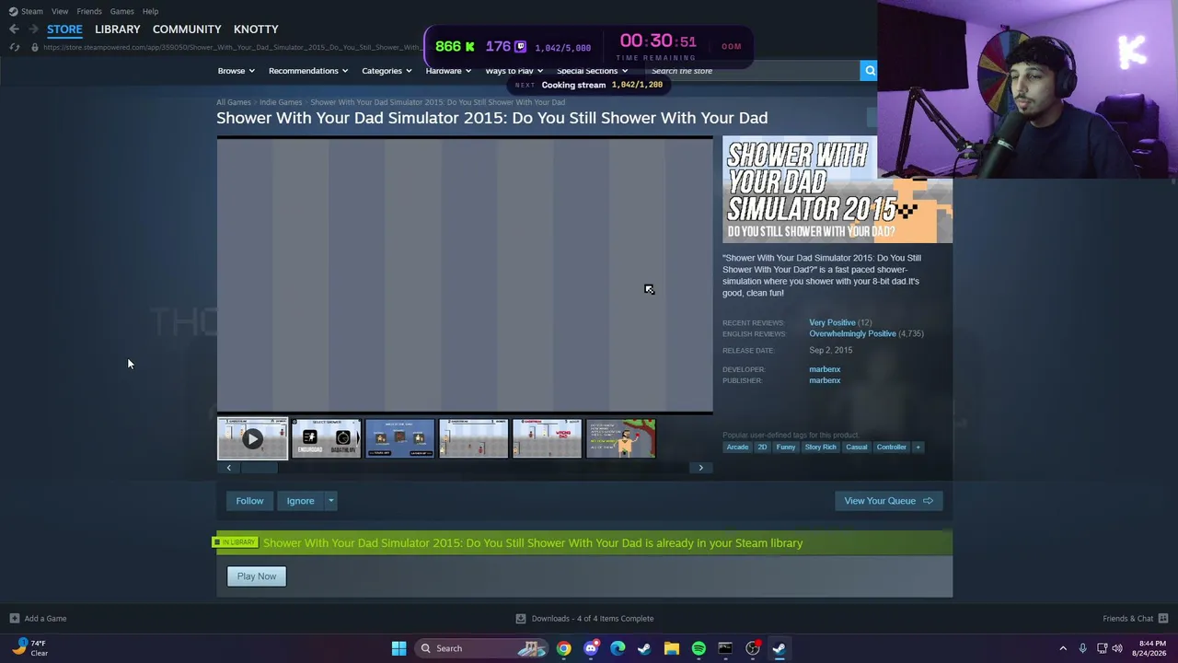Screen dimensions: 1178x663
Task: Open the volume control in system tray
Action: (1117, 648)
